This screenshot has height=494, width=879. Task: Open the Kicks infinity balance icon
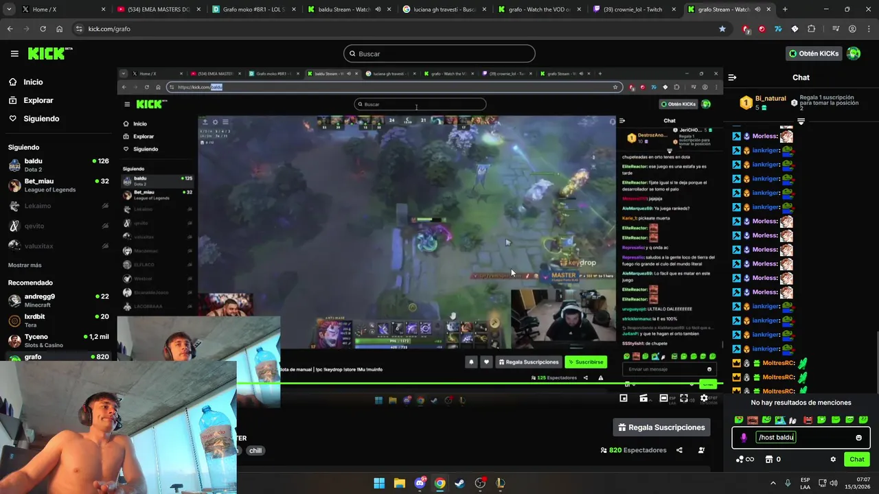coord(744,459)
